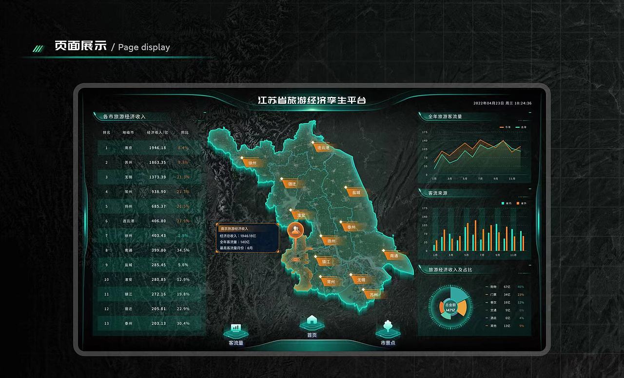Click the 经济收入/亿 column header
Screen dimensions: 624x378
(x=157, y=132)
